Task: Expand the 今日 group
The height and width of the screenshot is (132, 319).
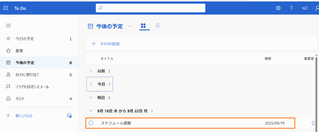Action: (91, 84)
